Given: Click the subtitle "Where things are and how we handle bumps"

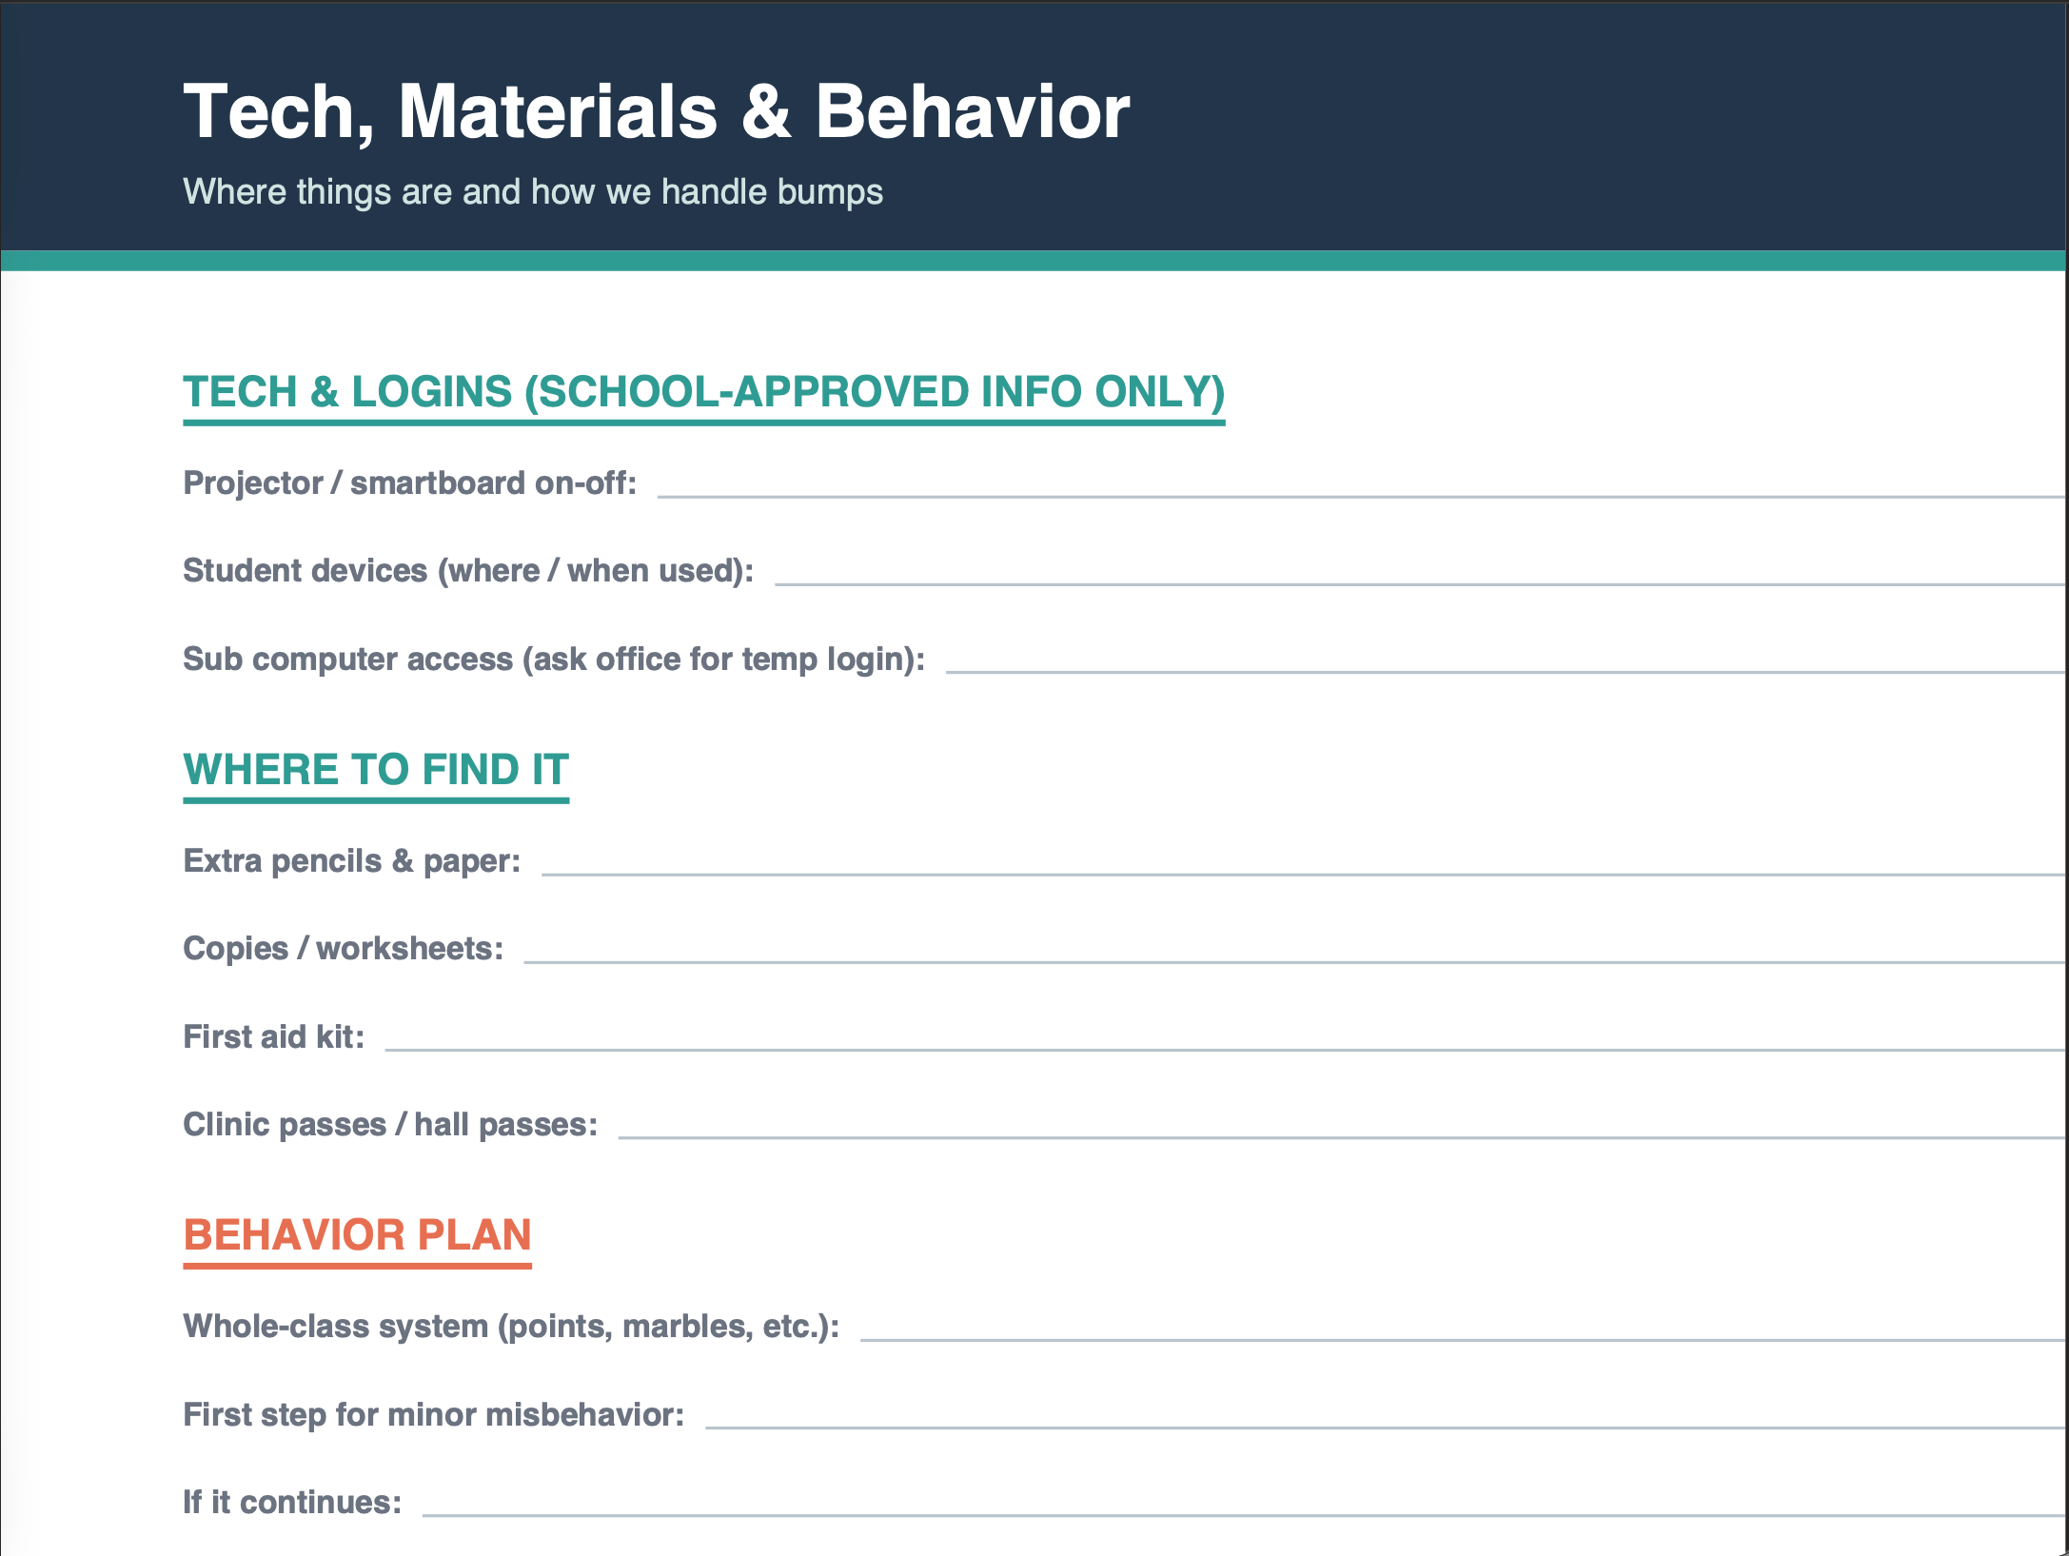Looking at the screenshot, I should [533, 192].
